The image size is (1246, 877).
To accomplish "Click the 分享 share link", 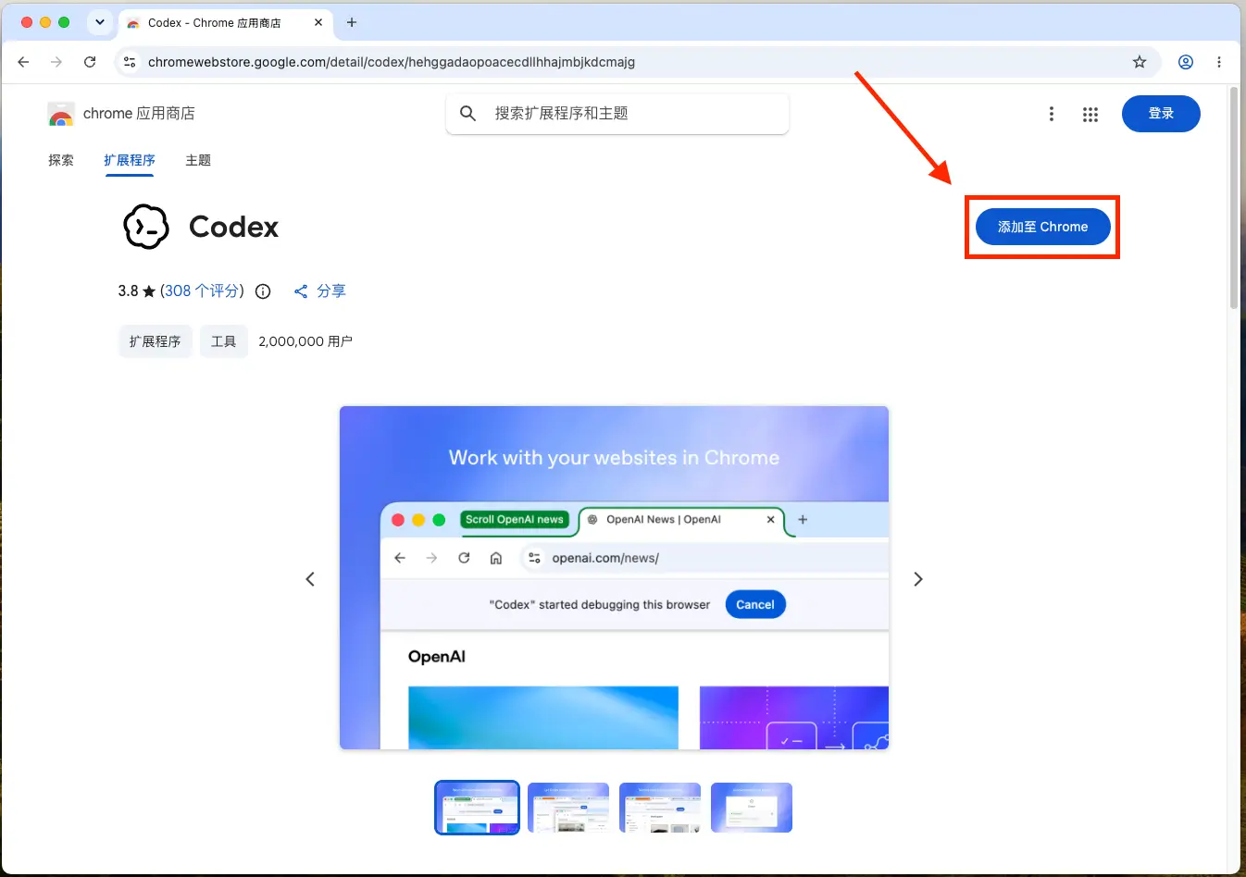I will (x=319, y=290).
